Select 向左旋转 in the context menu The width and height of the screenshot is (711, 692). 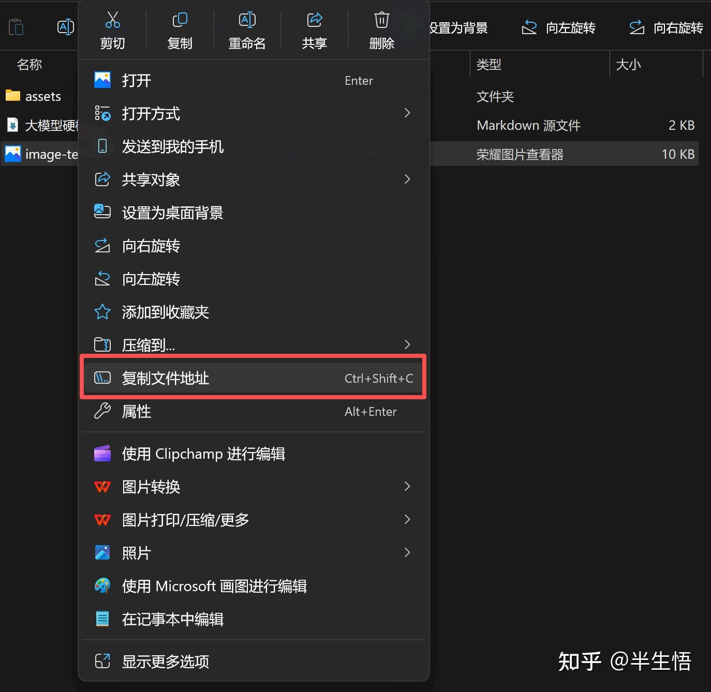click(254, 279)
